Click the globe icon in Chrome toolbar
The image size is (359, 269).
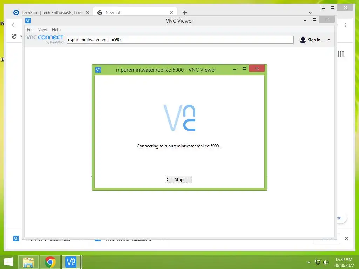pos(14,36)
